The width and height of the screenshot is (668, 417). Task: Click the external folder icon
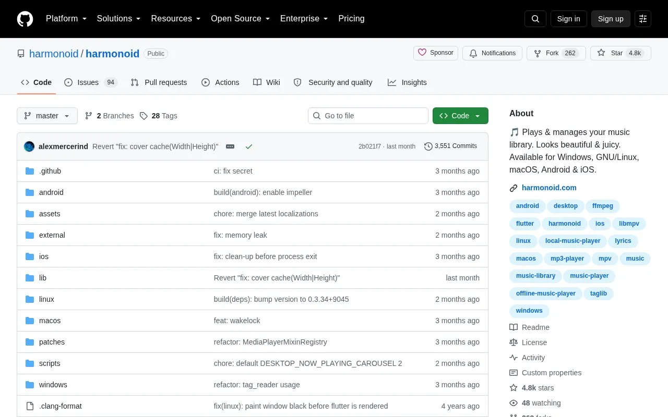pos(30,235)
